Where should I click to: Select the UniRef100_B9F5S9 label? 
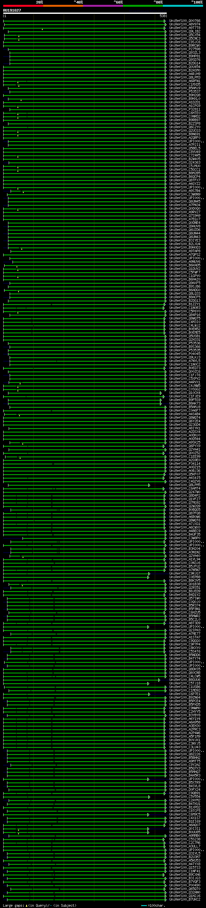coord(185,400)
